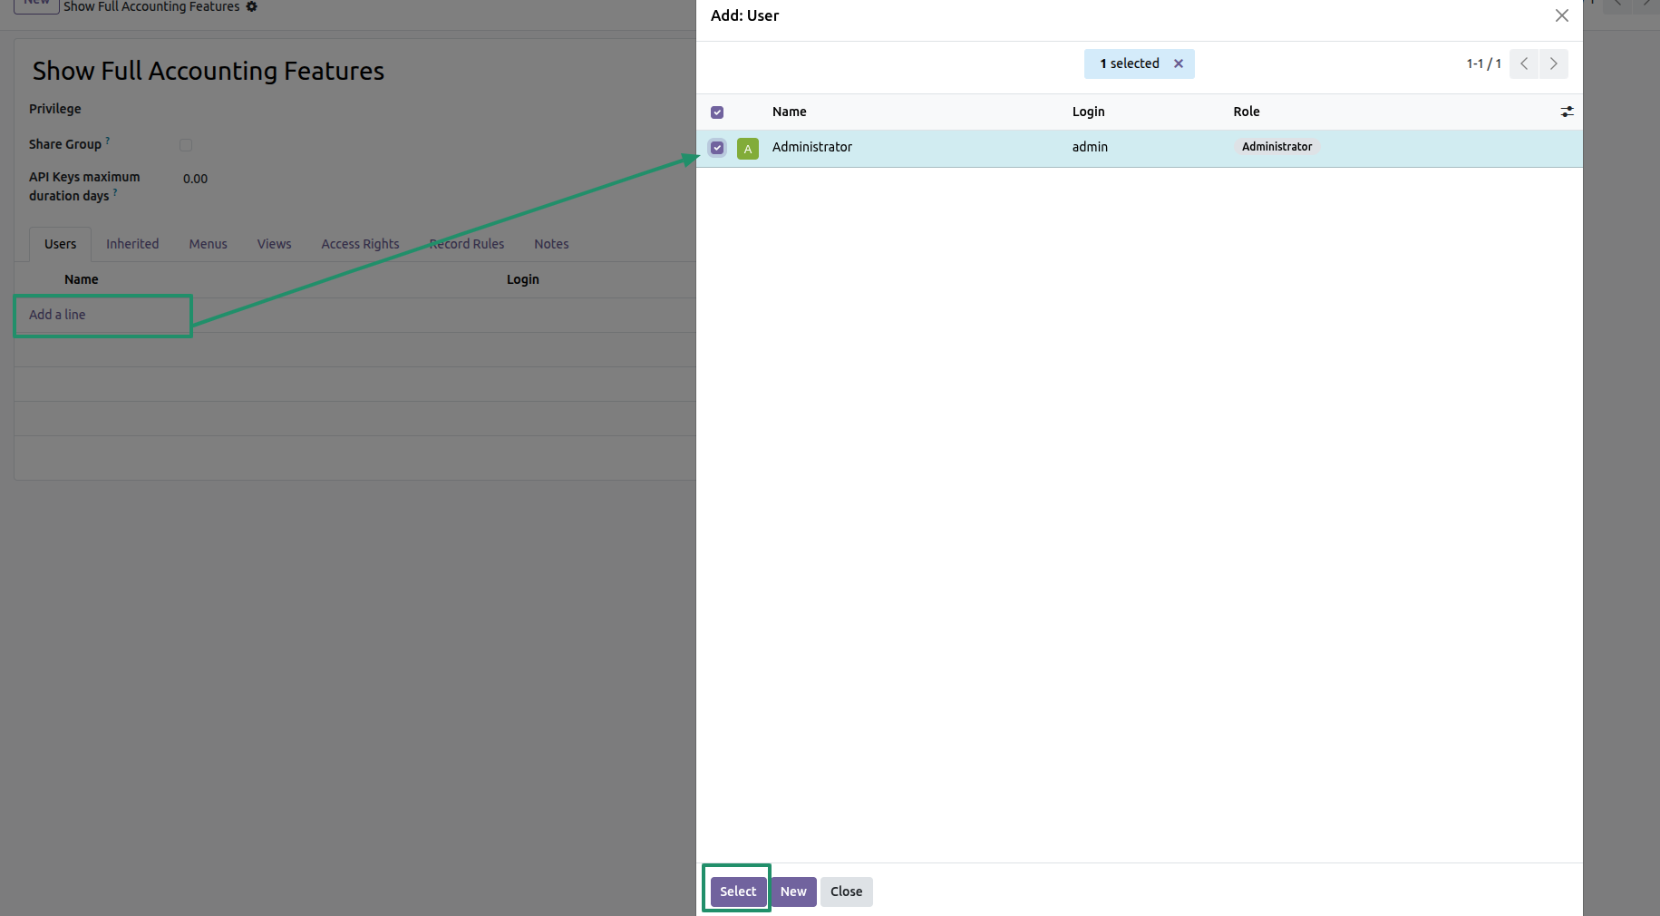Click the New button in dialog footer
Screen dimensions: 1660x916
tap(793, 892)
